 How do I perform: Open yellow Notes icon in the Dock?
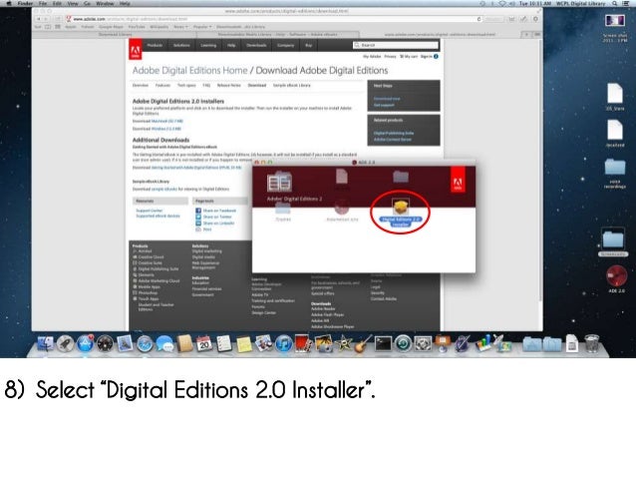pyautogui.click(x=244, y=344)
